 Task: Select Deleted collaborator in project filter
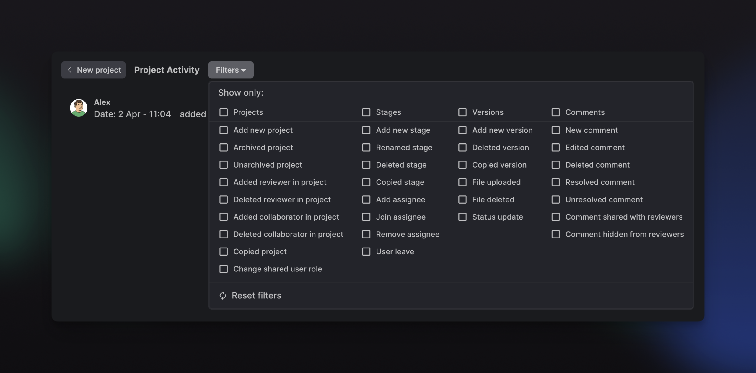tap(224, 234)
